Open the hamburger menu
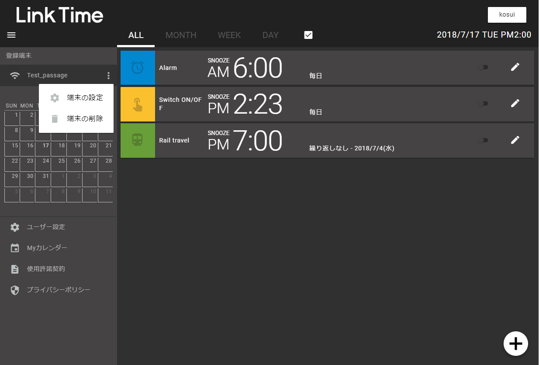The height and width of the screenshot is (365, 539). 11,35
